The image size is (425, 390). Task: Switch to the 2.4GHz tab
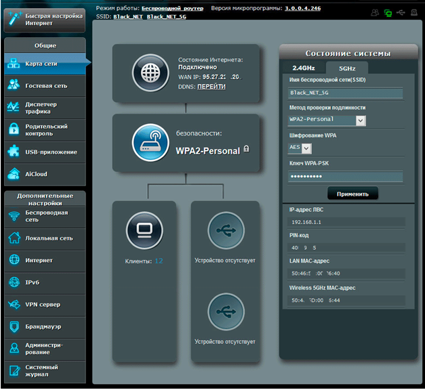pos(303,68)
